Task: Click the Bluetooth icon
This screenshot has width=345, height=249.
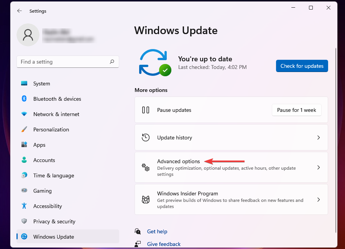Action: (24, 98)
